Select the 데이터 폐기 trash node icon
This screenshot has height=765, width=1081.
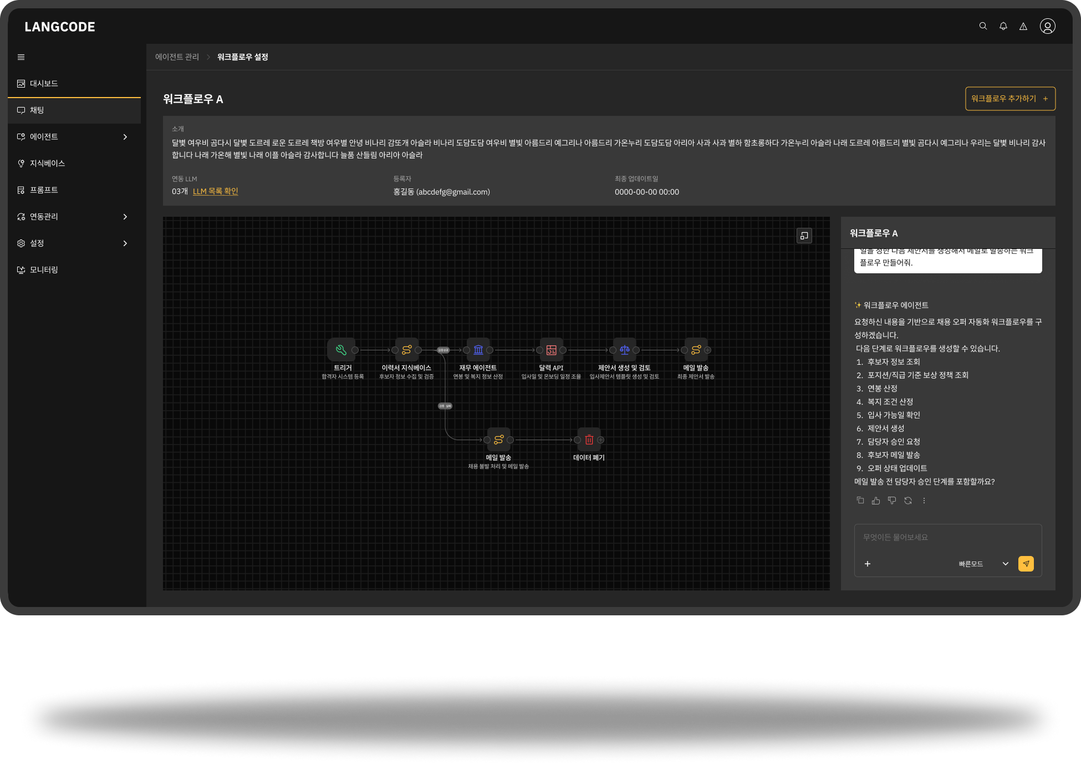pyautogui.click(x=589, y=440)
